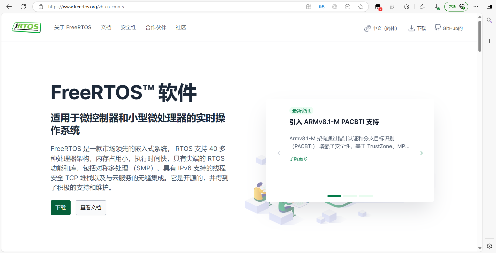Open browser downloads icon

pos(437,7)
